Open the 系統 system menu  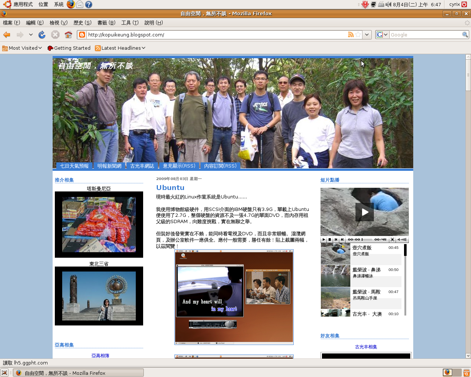click(x=59, y=4)
